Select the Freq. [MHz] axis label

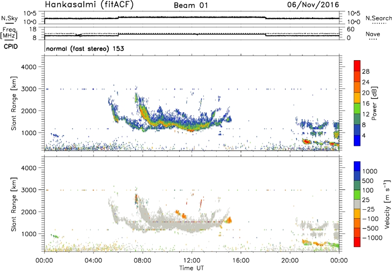9,33
